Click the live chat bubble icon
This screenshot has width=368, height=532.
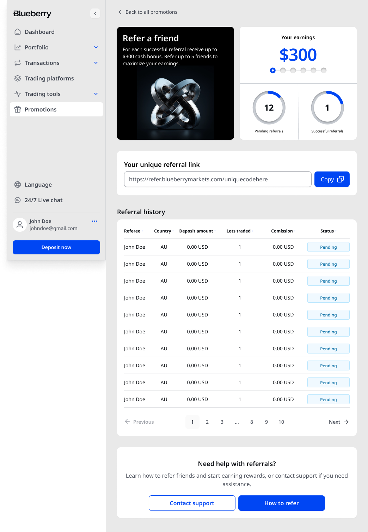tap(18, 200)
